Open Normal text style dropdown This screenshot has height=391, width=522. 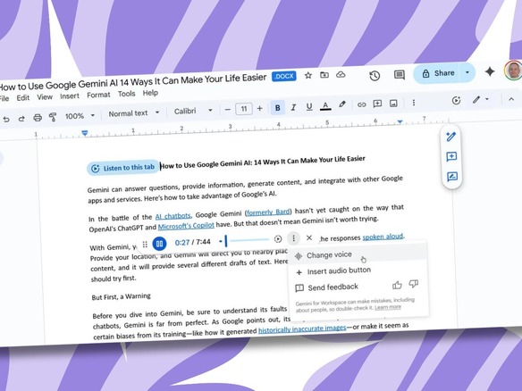(134, 113)
